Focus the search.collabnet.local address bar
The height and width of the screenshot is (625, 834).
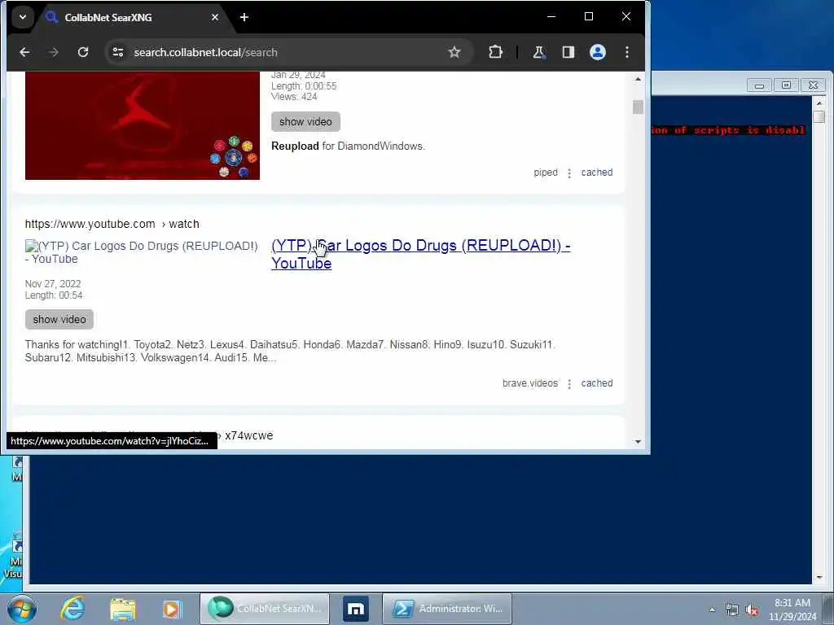click(x=288, y=52)
